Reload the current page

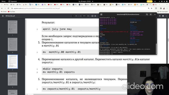8,8
